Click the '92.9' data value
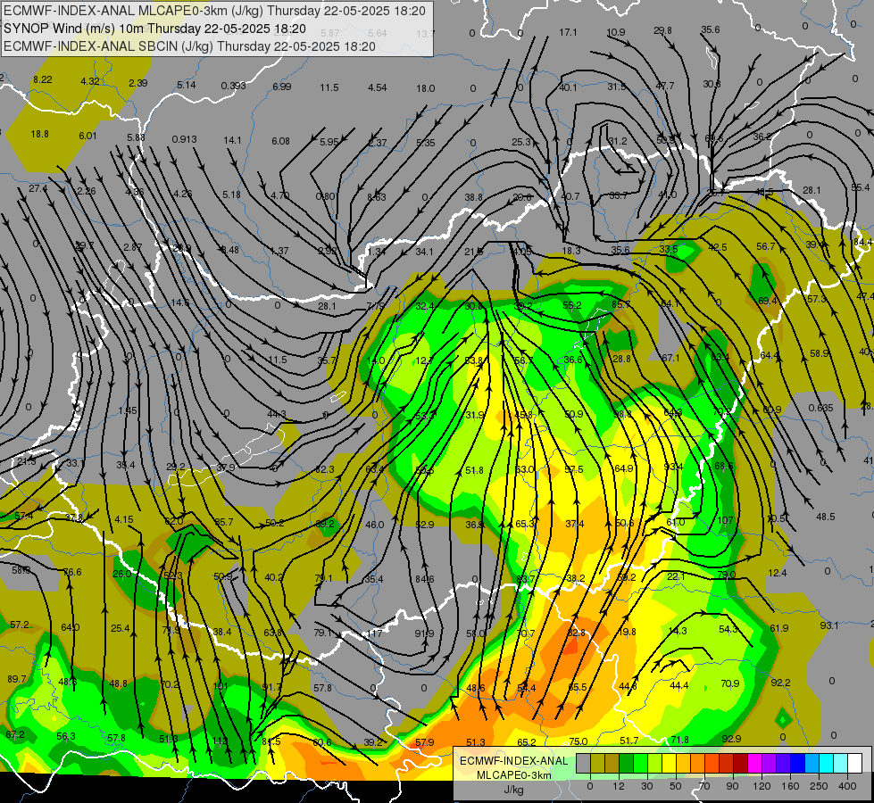The width and height of the screenshot is (874, 803). point(731,739)
